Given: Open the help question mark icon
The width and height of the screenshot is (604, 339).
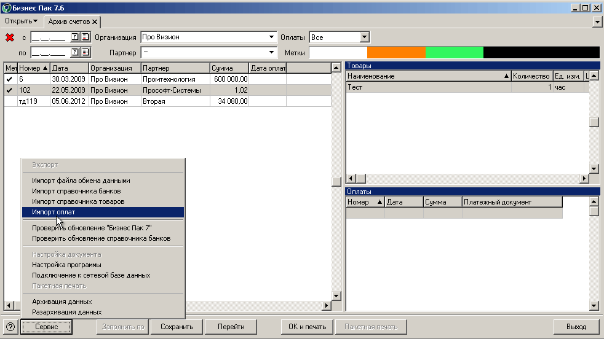Looking at the screenshot, I should click(10, 327).
